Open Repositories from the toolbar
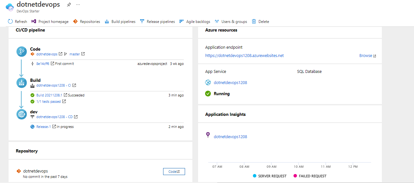The image size is (414, 183). tap(86, 22)
